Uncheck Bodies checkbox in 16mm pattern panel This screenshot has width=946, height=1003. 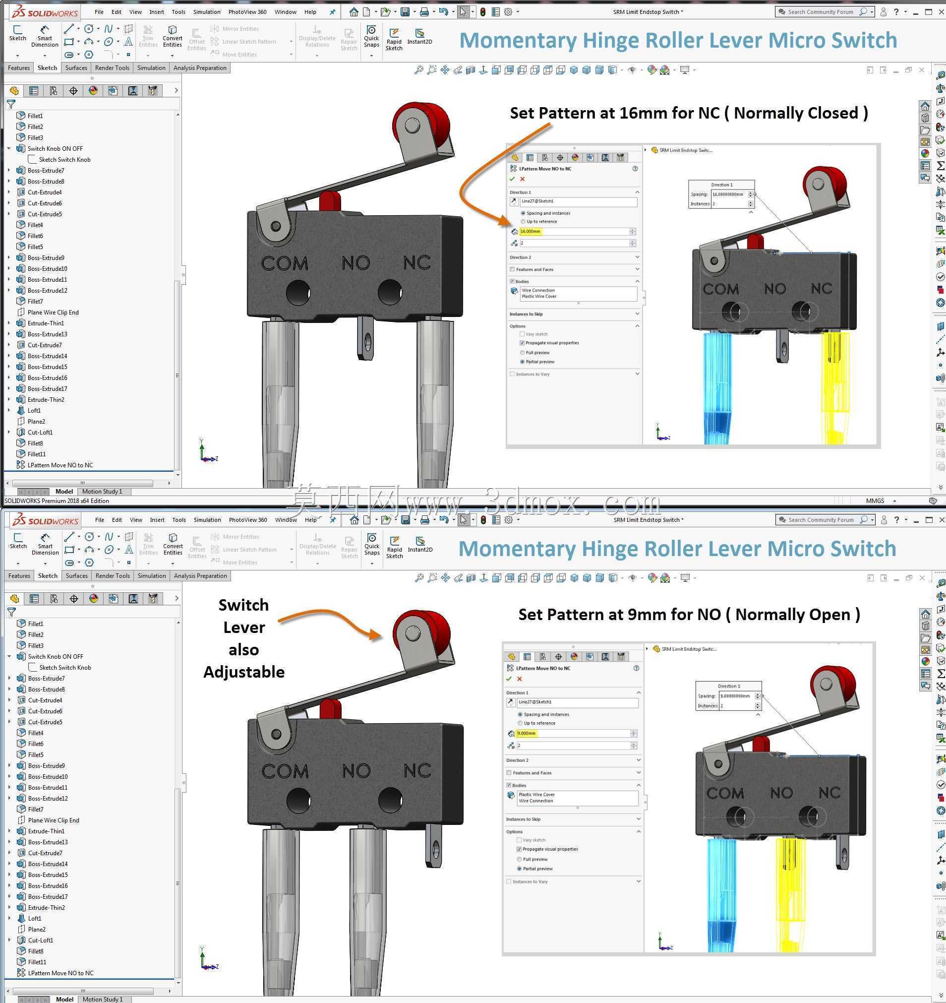[x=512, y=282]
